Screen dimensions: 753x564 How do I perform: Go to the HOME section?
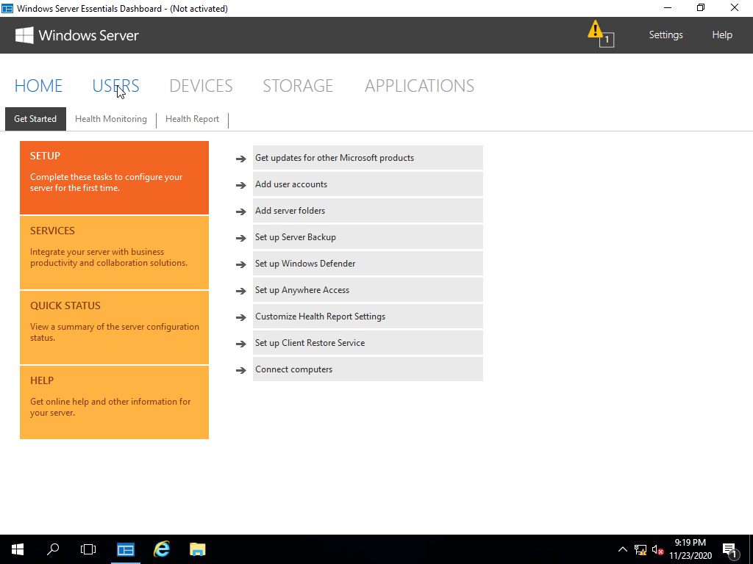coord(38,86)
